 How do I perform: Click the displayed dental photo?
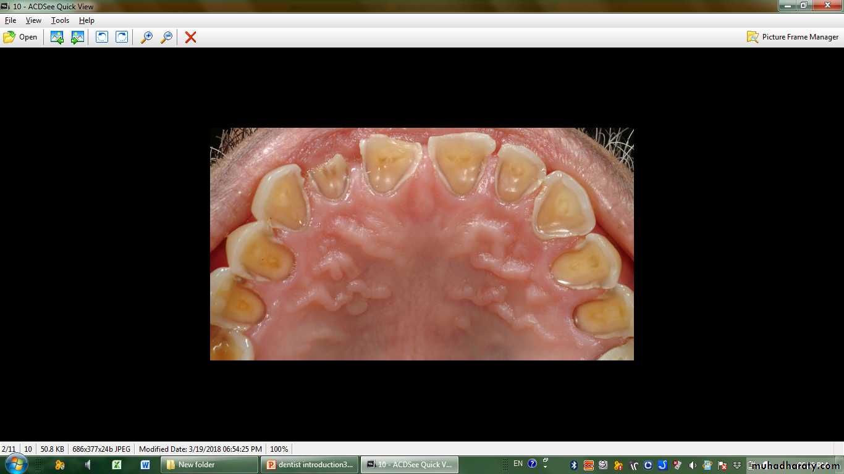tap(421, 244)
